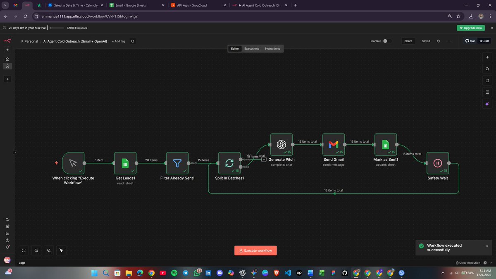The width and height of the screenshot is (496, 279).
Task: Expand the collapsed sidebar arrow
Action: coord(15,152)
